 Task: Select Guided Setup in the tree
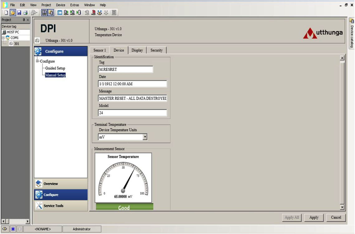click(x=55, y=68)
